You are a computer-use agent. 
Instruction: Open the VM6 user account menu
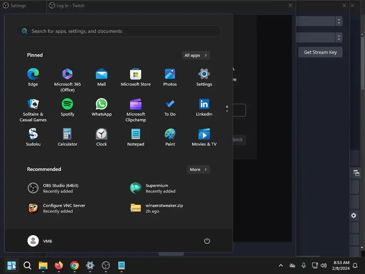click(40, 241)
